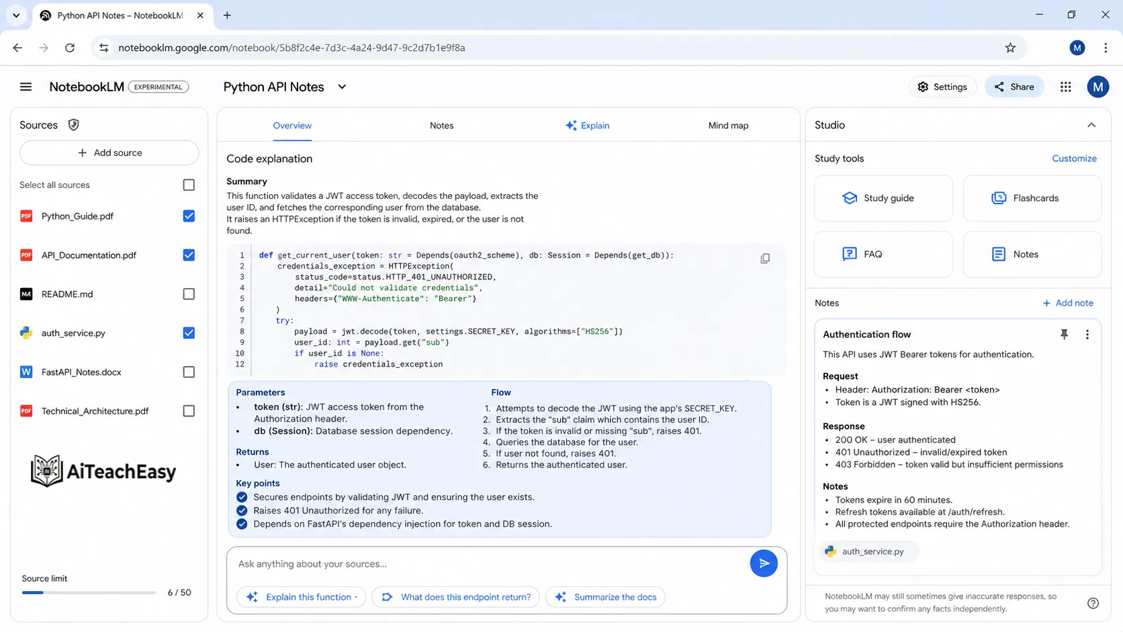Image resolution: width=1123 pixels, height=632 pixels.
Task: Click the API_Documentation.pdf file icon
Action: [x=26, y=255]
